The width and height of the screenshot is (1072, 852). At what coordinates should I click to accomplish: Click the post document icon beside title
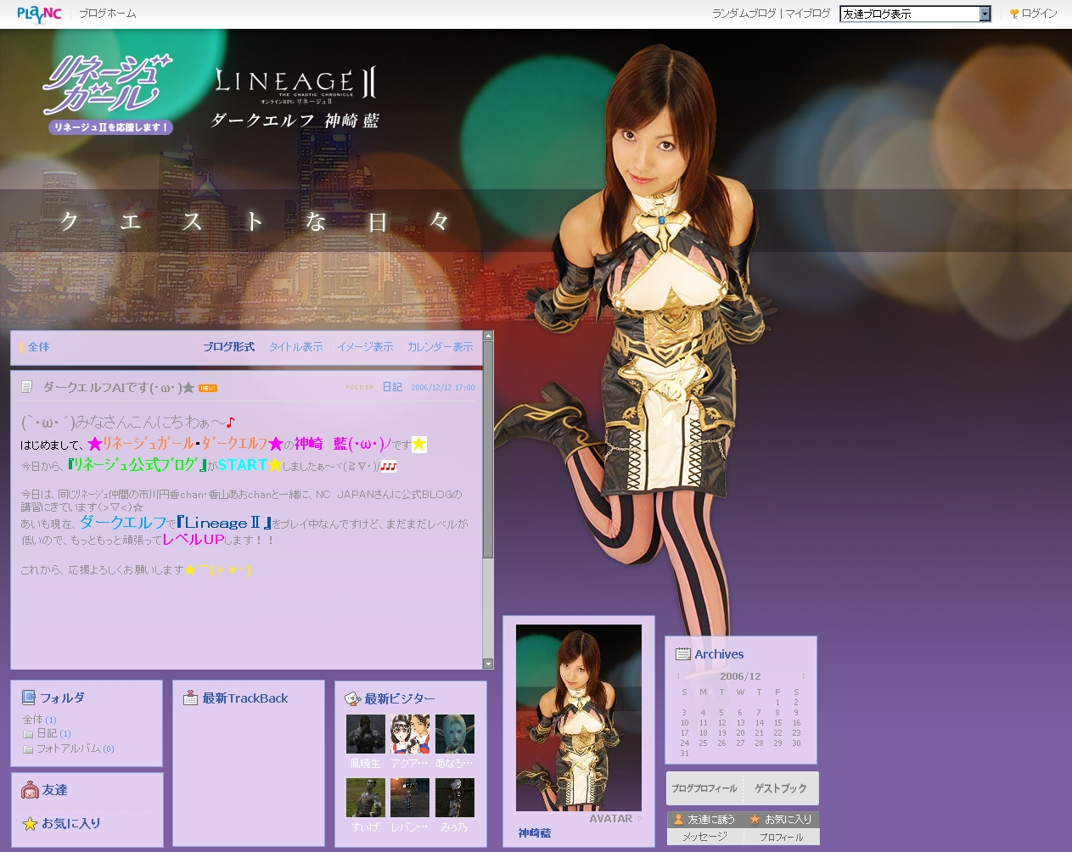coord(26,387)
